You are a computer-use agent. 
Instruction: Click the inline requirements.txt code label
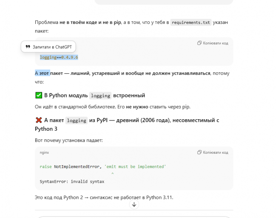pyautogui.click(x=191, y=23)
